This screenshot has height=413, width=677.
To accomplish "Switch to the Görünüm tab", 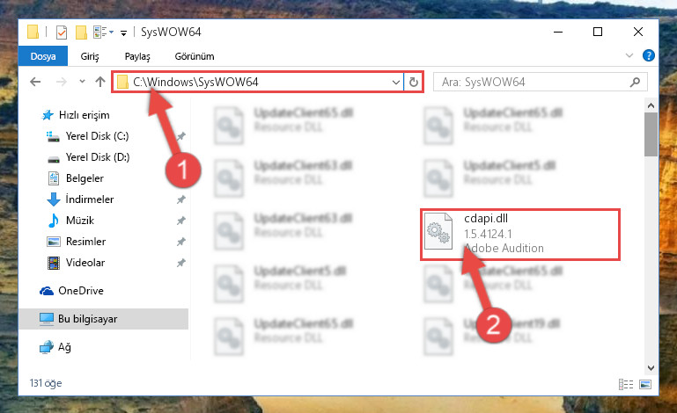I will tap(195, 56).
